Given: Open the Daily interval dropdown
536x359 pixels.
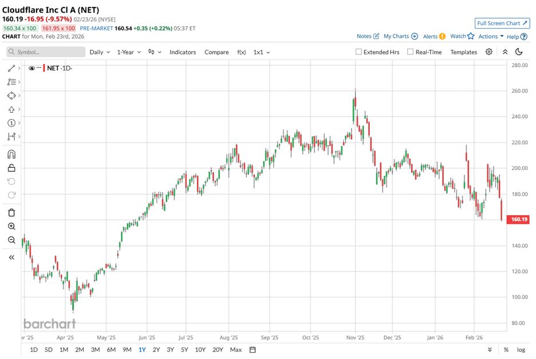Looking at the screenshot, I should point(100,52).
